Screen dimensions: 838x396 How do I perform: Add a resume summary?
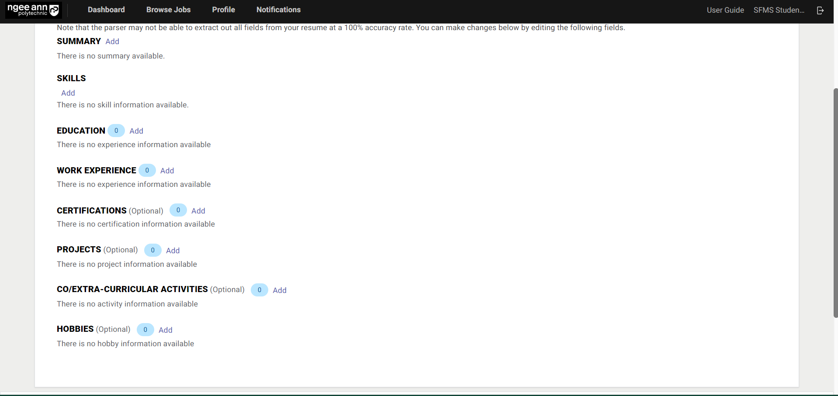[x=112, y=41]
